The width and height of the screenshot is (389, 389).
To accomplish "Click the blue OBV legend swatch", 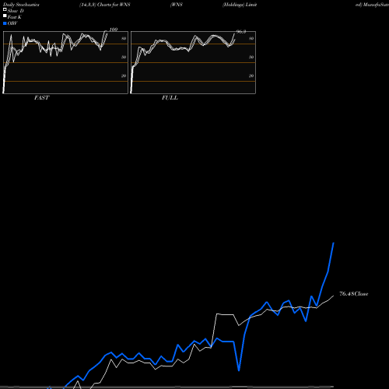I will coord(5,23).
